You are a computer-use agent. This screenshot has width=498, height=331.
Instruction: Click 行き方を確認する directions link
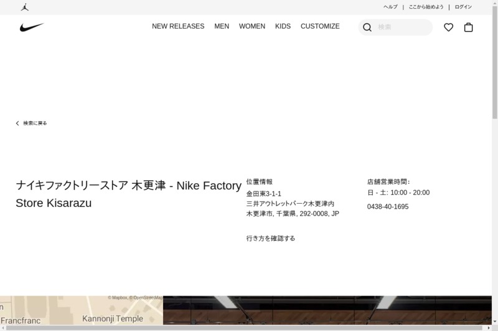click(271, 238)
